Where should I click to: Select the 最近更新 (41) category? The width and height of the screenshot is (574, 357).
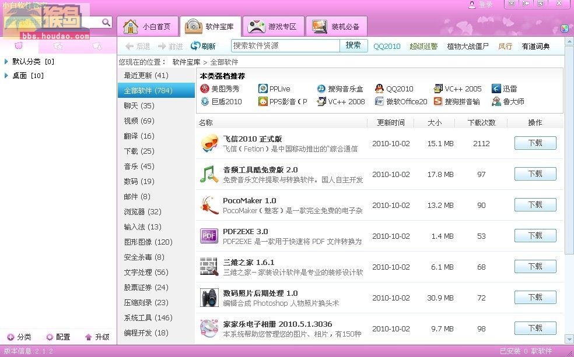click(156, 75)
